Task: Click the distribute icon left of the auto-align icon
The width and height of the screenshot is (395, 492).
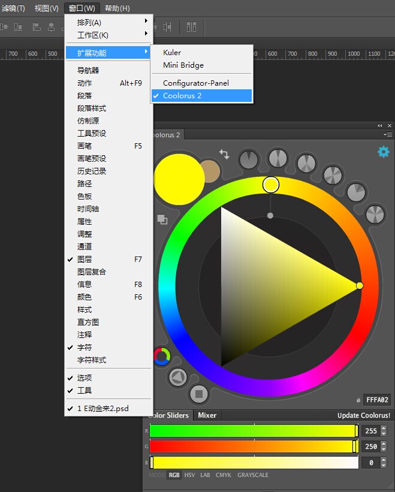Action: (167, 27)
